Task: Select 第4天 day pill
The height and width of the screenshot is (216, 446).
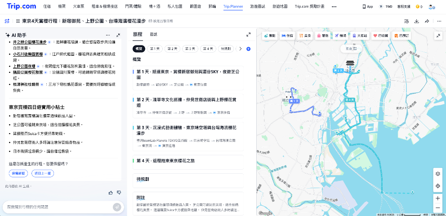Action: 208,49
